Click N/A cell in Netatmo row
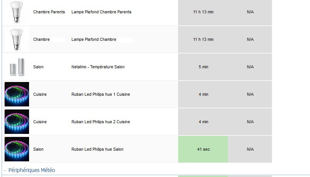Image resolution: width=310 pixels, height=177 pixels. pyautogui.click(x=250, y=67)
